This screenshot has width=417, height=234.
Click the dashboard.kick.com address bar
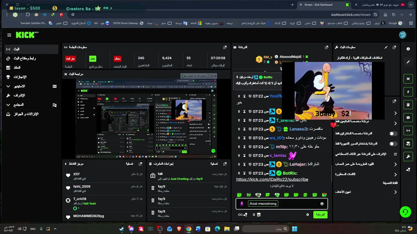point(351,15)
